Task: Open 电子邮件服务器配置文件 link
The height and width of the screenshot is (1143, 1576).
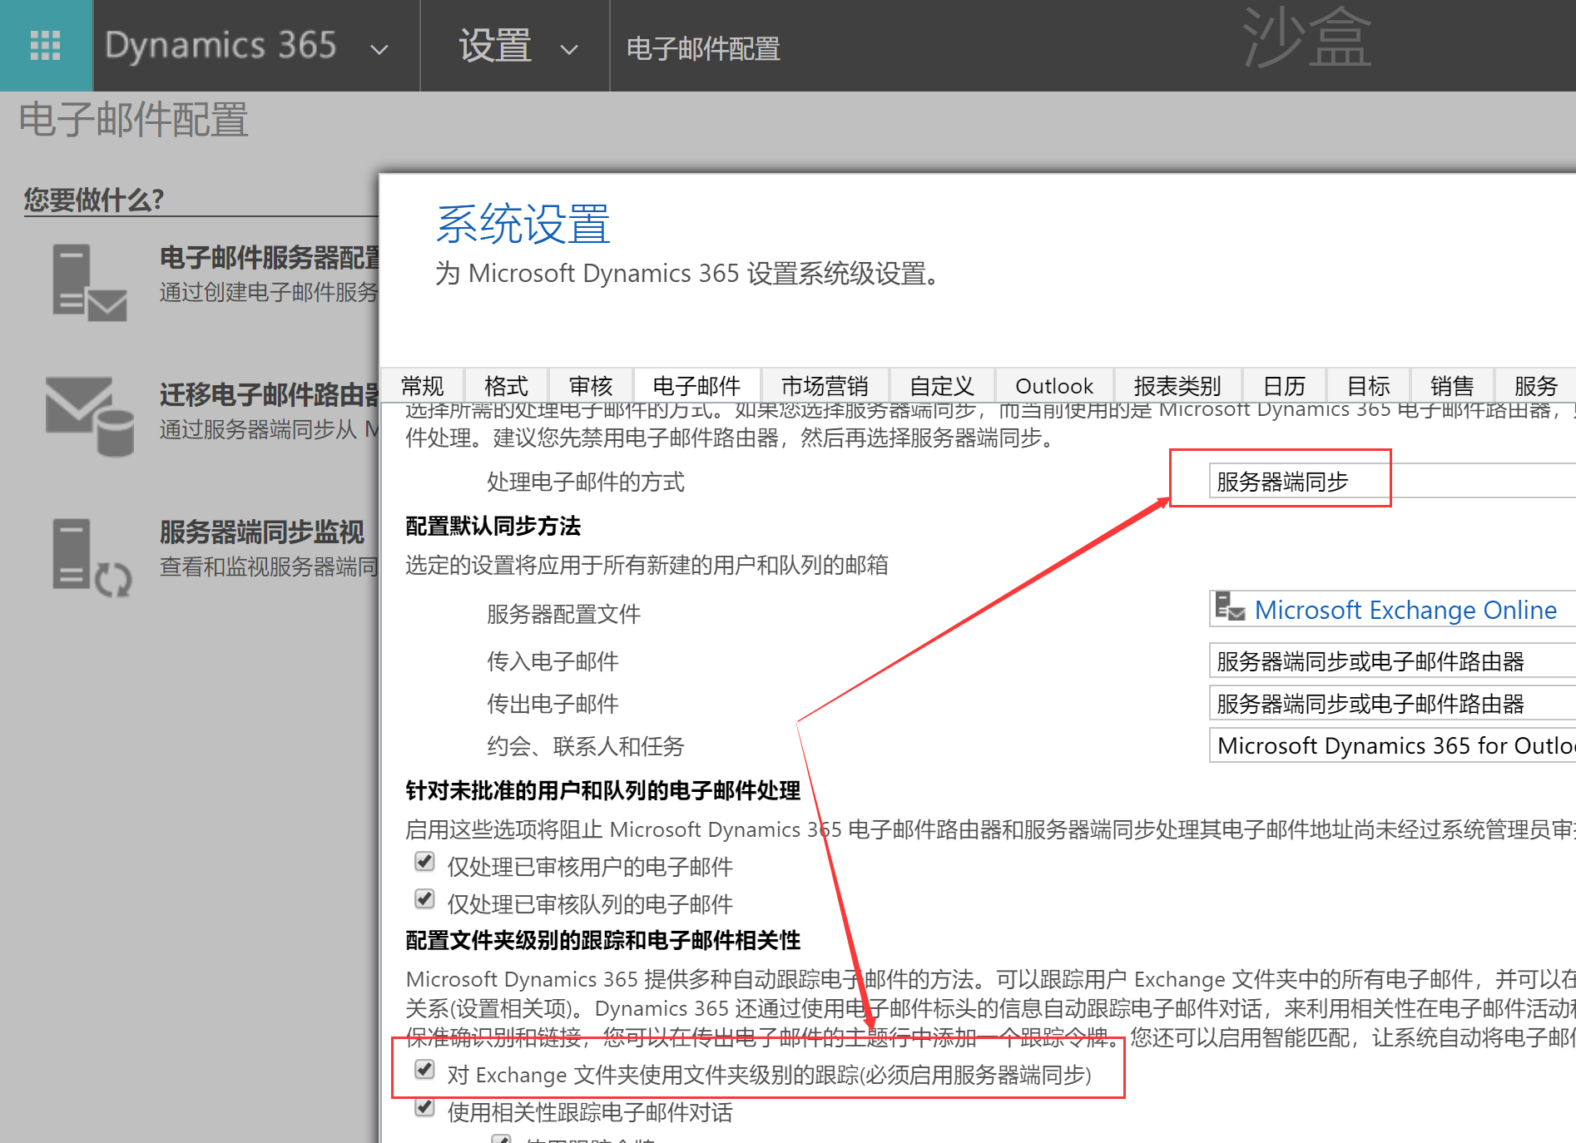Action: click(x=270, y=258)
